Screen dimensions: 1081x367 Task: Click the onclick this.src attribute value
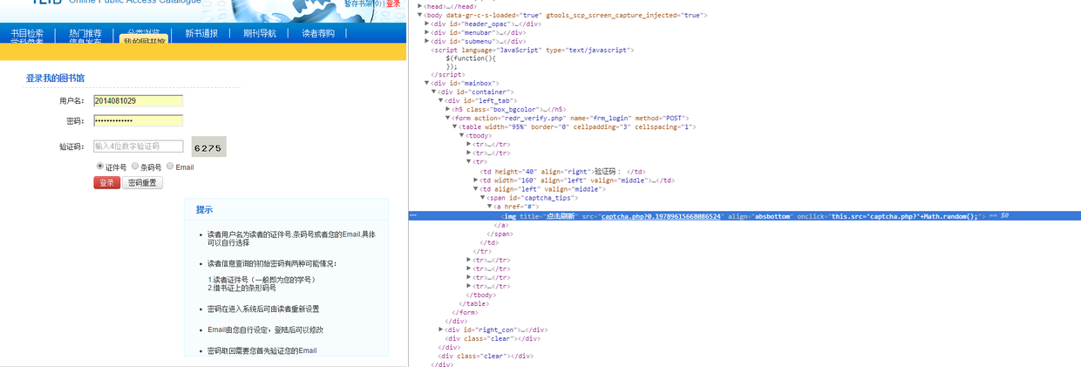pyautogui.click(x=905, y=215)
